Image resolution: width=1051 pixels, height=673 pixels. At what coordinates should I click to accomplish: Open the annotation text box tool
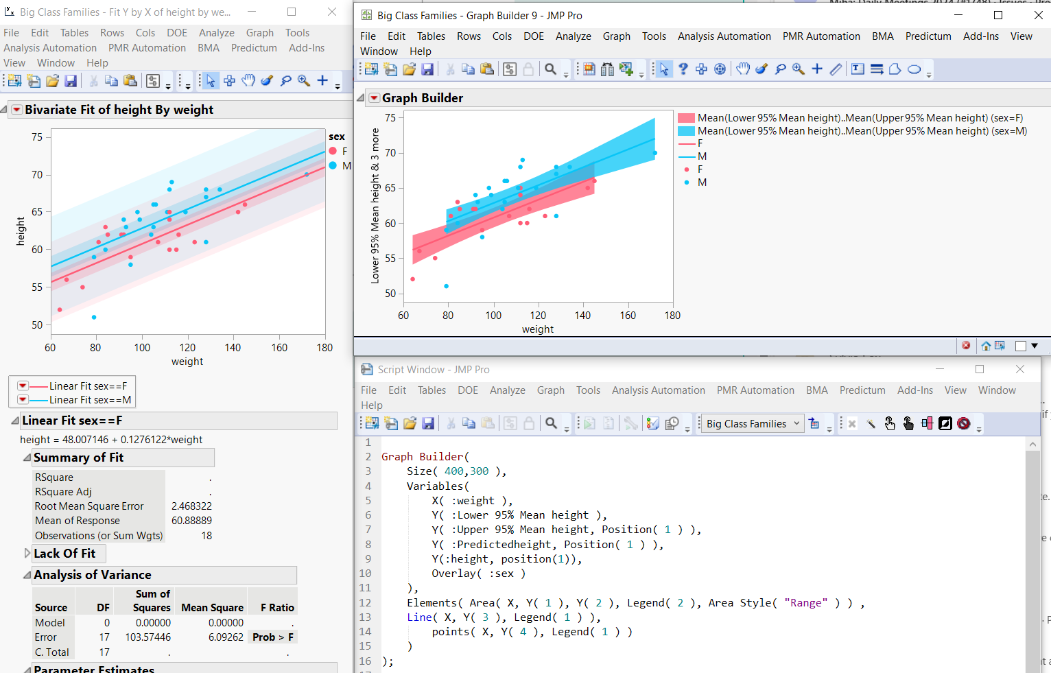click(858, 69)
